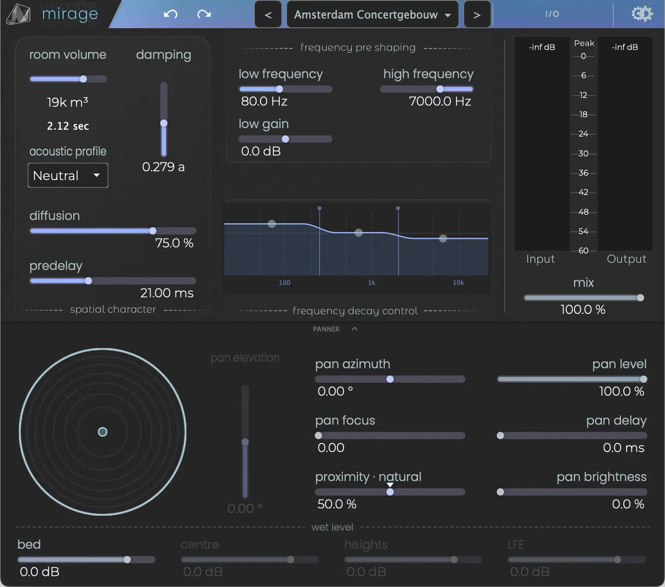This screenshot has width=665, height=587.
Task: Click the high band node in decay graph
Action: pyautogui.click(x=443, y=239)
